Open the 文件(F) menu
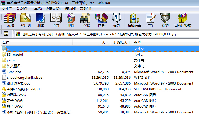Viewport: 199px width, 118px height. click(7, 9)
